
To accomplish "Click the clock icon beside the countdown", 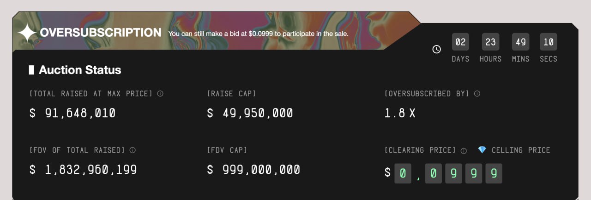I will point(436,49).
